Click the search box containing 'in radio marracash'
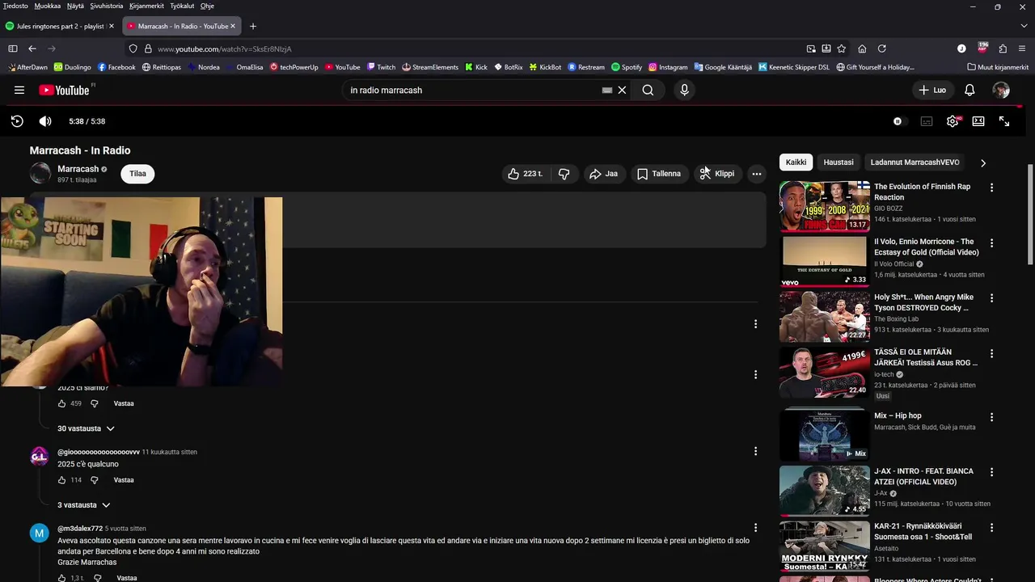1035x582 pixels. (473, 91)
